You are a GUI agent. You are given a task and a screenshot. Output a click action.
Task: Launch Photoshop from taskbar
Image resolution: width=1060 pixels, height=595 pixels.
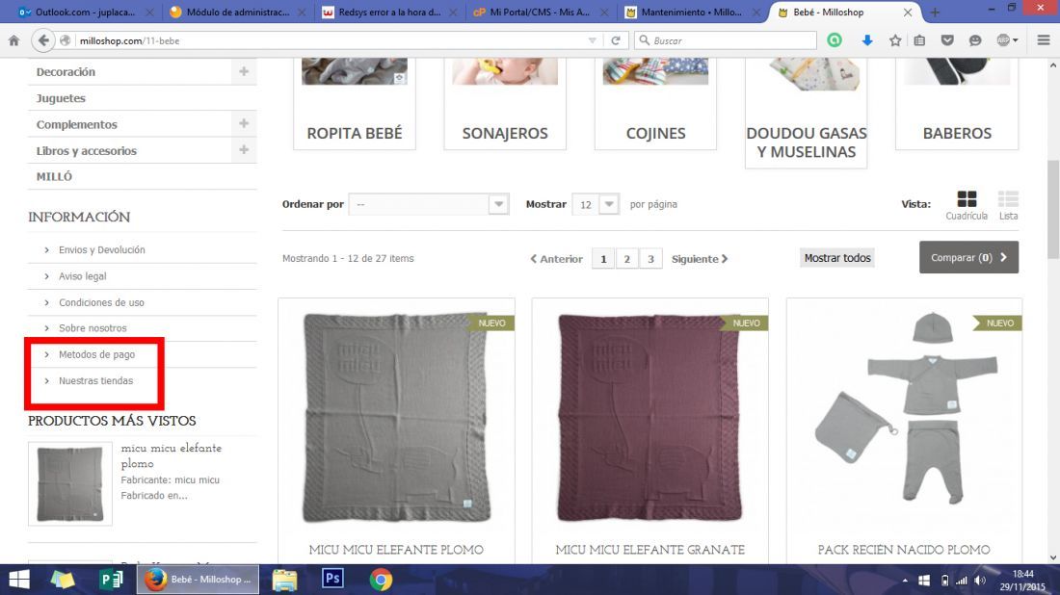tap(332, 580)
